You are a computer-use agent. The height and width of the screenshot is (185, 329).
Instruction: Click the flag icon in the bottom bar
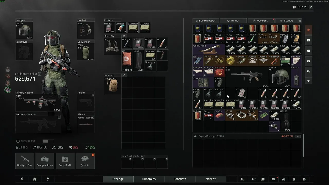coord(48,179)
